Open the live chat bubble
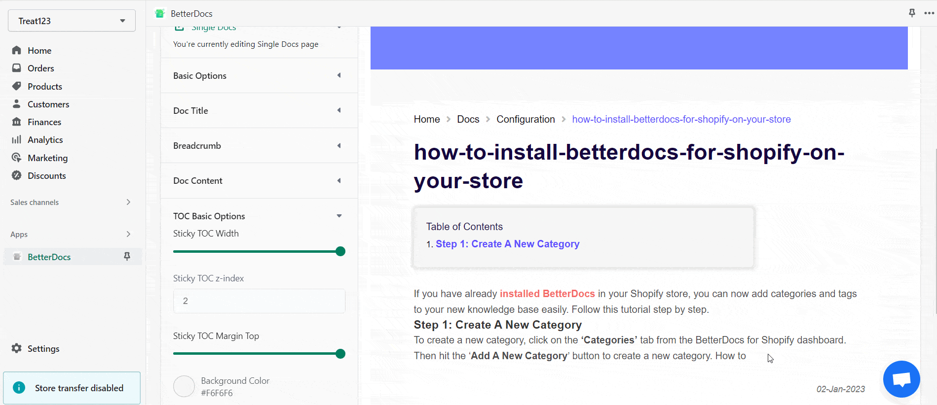This screenshot has width=937, height=405. point(901,379)
